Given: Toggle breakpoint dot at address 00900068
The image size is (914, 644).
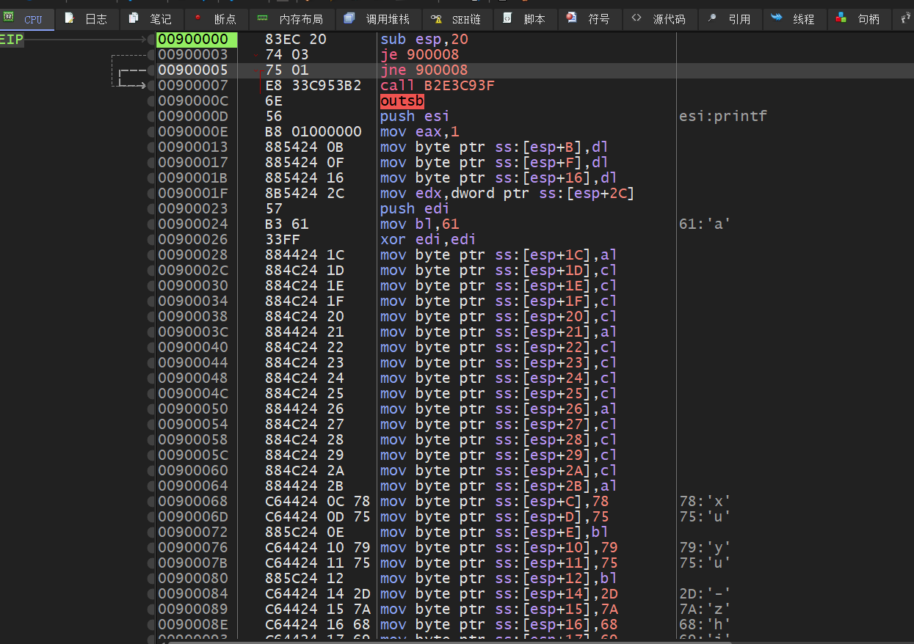Looking at the screenshot, I should pos(150,501).
